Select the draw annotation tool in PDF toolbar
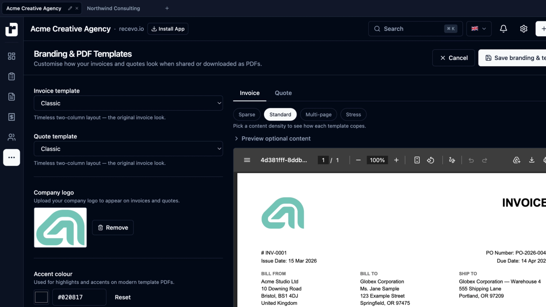546x307 pixels. 452,160
